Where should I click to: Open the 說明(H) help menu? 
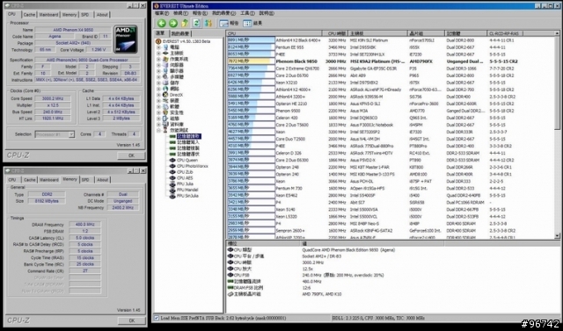click(x=267, y=13)
